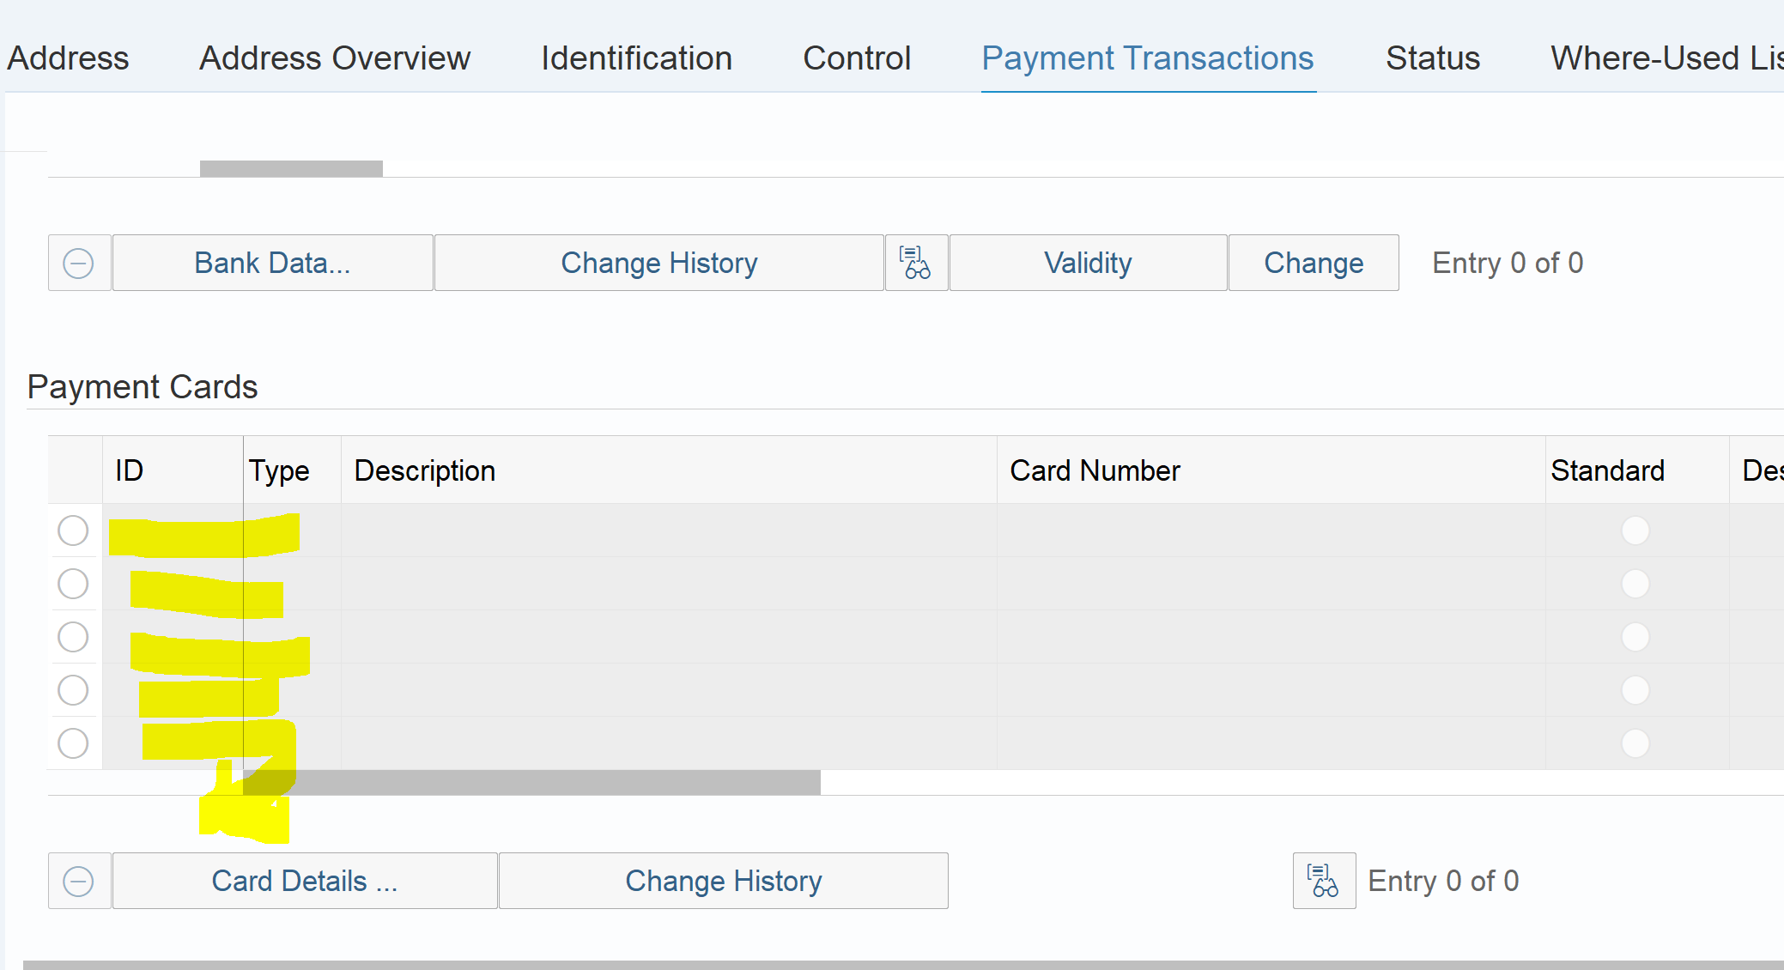Click the Card Number column header

(1095, 470)
